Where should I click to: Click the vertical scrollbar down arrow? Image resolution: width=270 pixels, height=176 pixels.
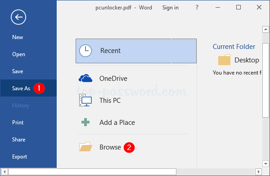click(265, 163)
